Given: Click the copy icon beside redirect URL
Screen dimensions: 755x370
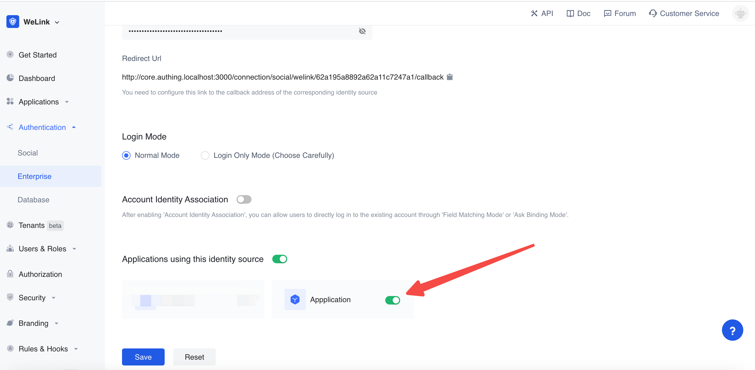Looking at the screenshot, I should (x=450, y=77).
